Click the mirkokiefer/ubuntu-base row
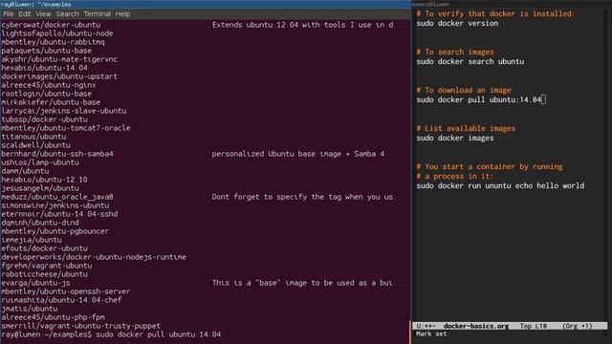 point(51,102)
